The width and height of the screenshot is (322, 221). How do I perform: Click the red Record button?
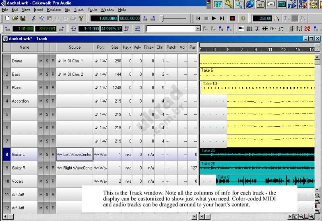click(x=233, y=19)
